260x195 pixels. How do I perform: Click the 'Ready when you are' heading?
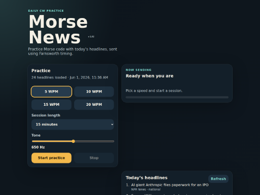(x=150, y=76)
